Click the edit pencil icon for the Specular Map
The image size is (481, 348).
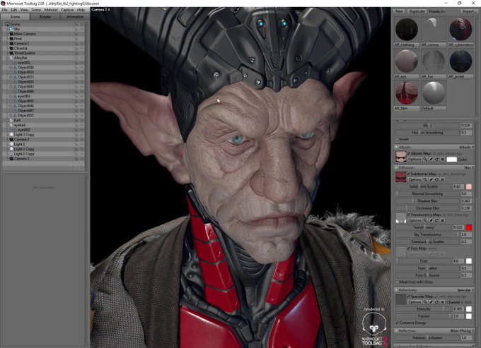(431, 302)
